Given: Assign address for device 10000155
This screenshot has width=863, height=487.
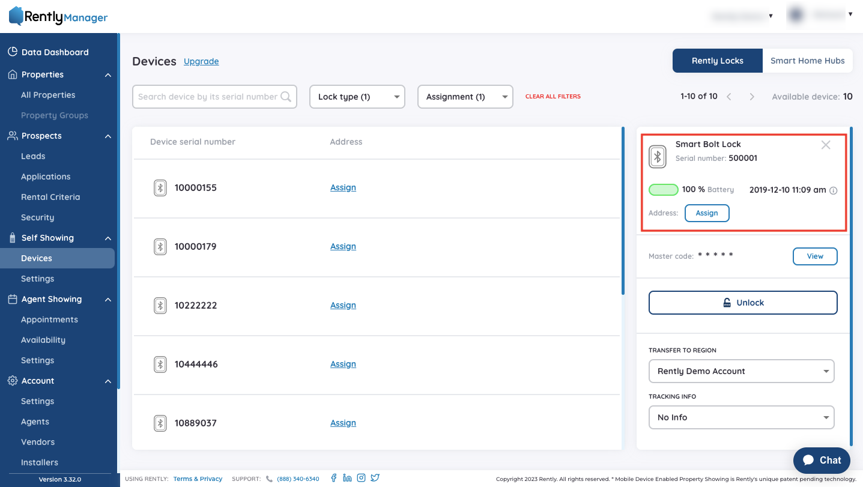Looking at the screenshot, I should point(343,187).
